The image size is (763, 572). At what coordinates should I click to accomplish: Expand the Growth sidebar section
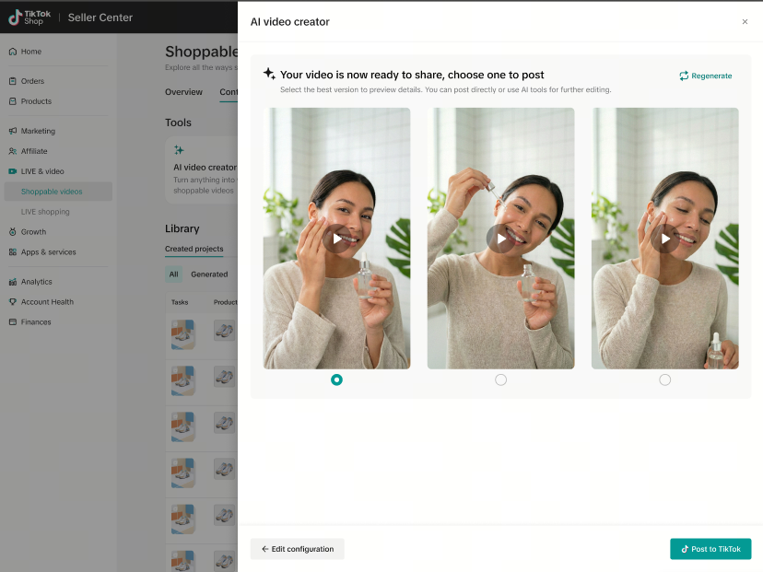[33, 232]
